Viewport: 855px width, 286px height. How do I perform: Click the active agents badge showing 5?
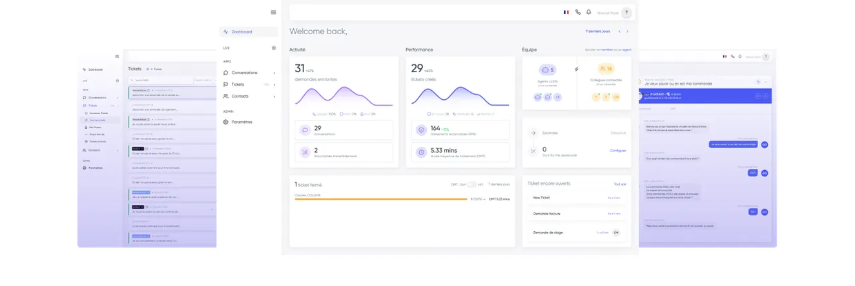pos(547,70)
